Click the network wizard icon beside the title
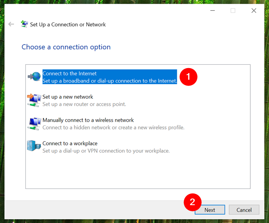This screenshot has height=223, width=269. coord(24,24)
